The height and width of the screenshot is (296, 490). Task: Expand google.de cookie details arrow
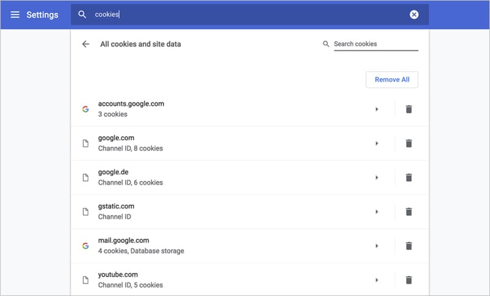377,177
